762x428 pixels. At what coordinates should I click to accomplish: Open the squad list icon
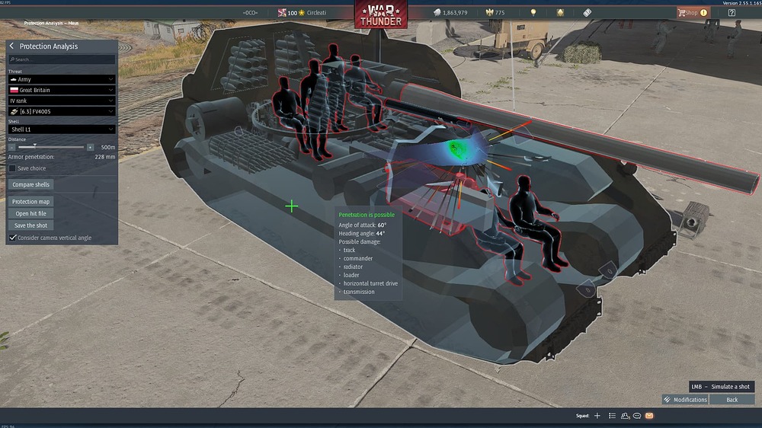pos(613,416)
